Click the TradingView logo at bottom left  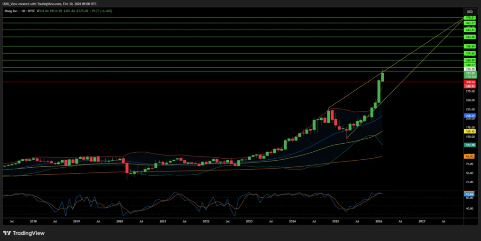pos(23,233)
